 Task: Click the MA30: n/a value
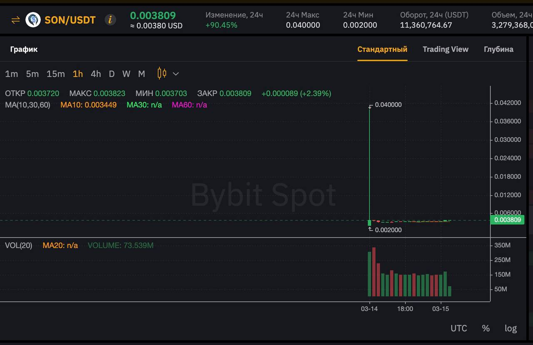click(144, 105)
